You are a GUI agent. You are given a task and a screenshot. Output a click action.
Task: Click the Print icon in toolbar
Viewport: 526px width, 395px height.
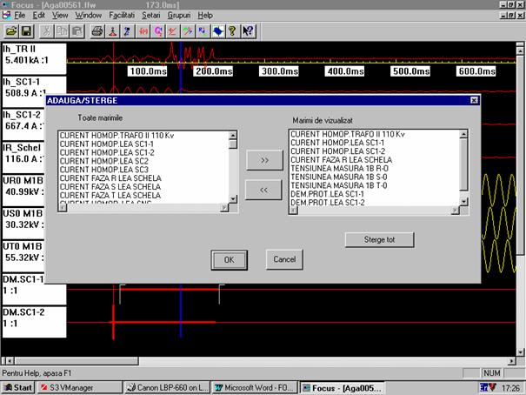(97, 31)
